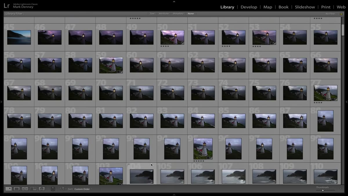Click adjustments badge on thumbnail 50
The image size is (348, 196).
click(x=182, y=43)
